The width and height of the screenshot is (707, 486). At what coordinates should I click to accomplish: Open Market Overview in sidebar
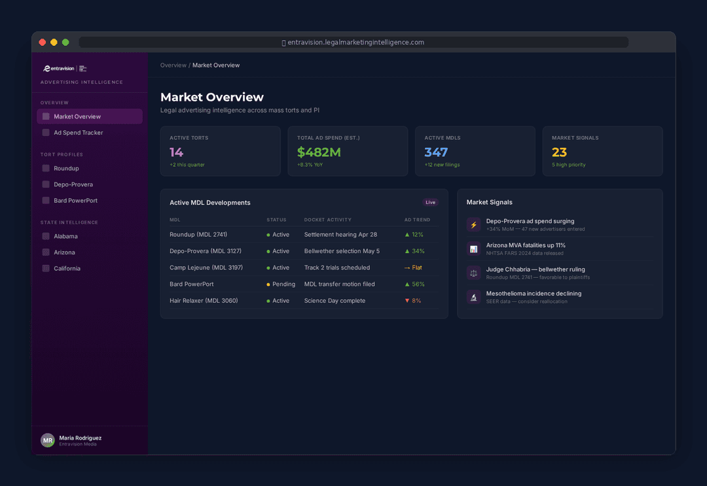(90, 116)
